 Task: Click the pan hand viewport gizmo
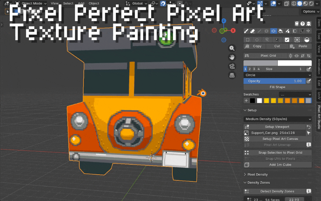(x=232, y=57)
